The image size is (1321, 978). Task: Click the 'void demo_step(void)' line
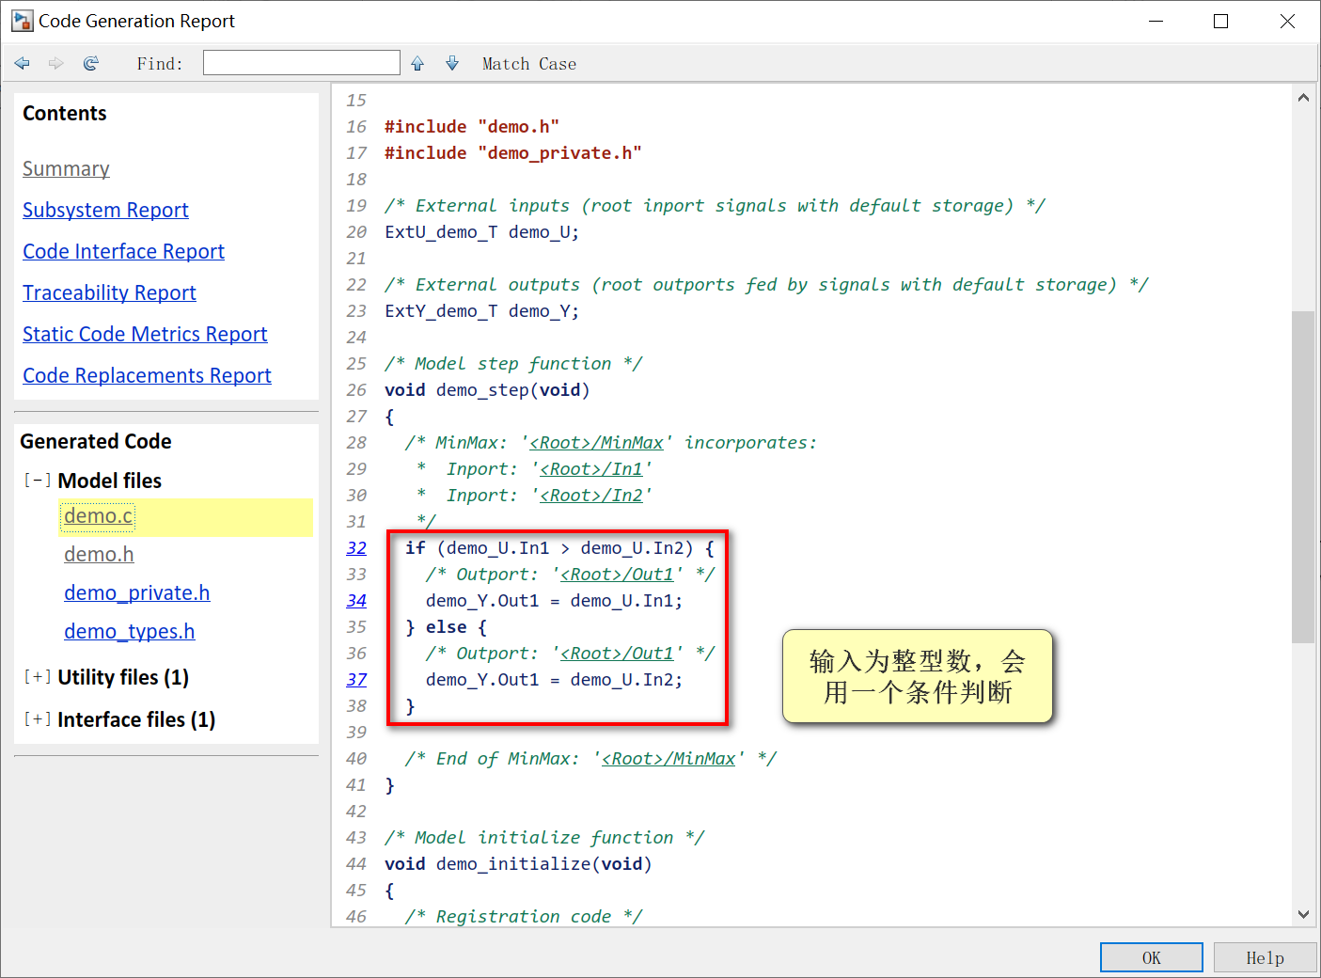pos(487,389)
